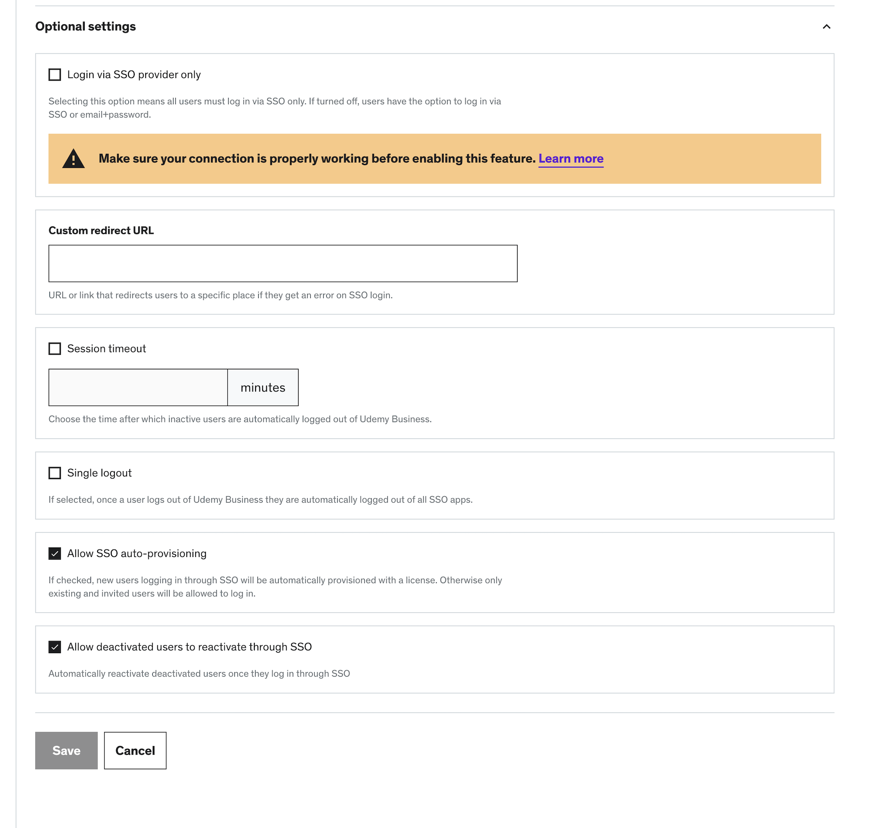This screenshot has width=883, height=828.
Task: Click the Session timeout label text
Action: click(106, 349)
